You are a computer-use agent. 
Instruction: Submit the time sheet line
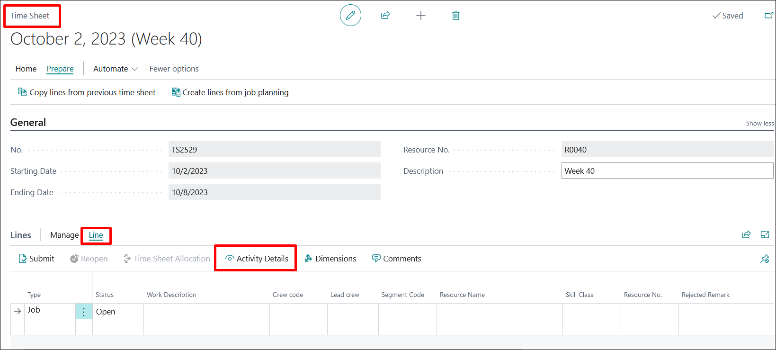tap(36, 259)
